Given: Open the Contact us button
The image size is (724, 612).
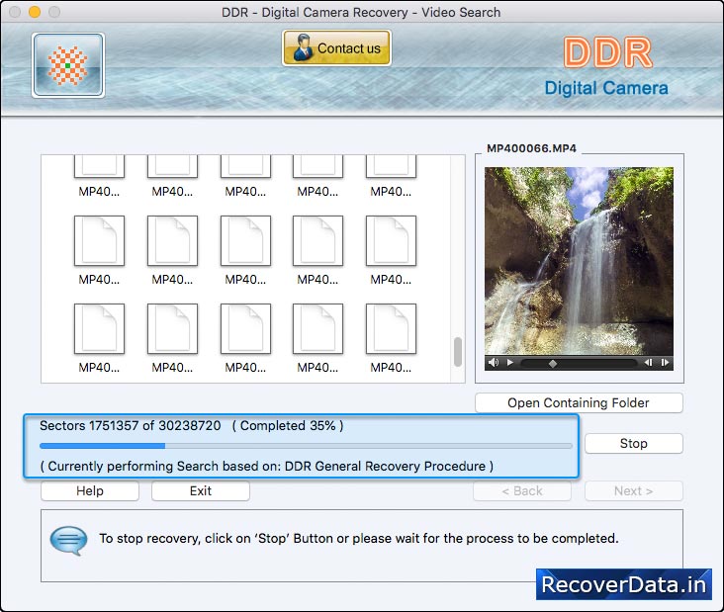Looking at the screenshot, I should pos(336,48).
